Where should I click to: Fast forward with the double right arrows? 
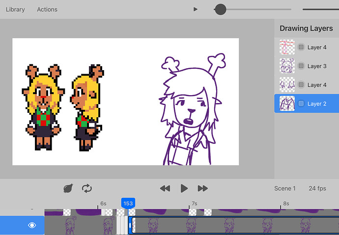pos(203,188)
